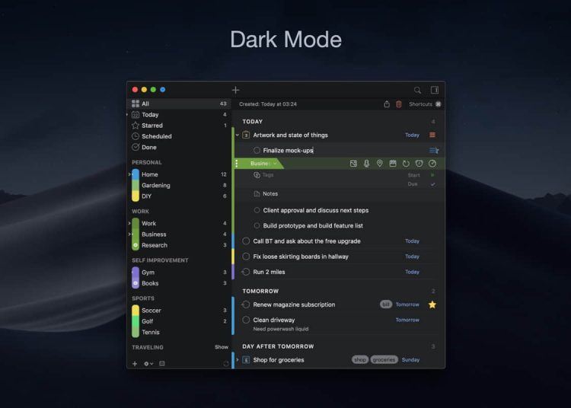Complete 'Fix loose skirting boards in hallway'

point(246,257)
